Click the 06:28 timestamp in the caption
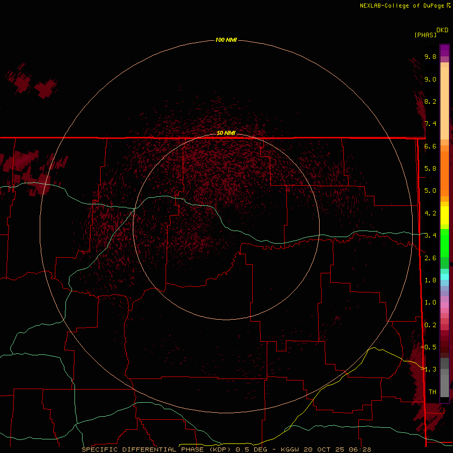This screenshot has height=453, width=453. click(x=359, y=449)
